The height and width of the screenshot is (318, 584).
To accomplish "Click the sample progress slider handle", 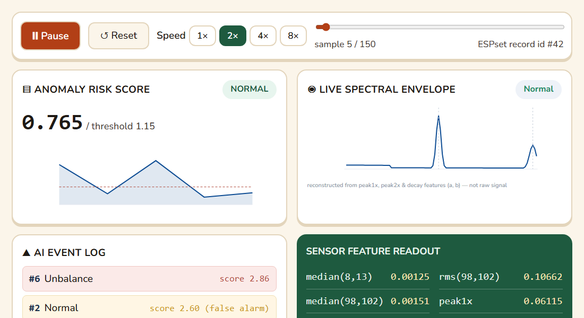I will (x=326, y=27).
